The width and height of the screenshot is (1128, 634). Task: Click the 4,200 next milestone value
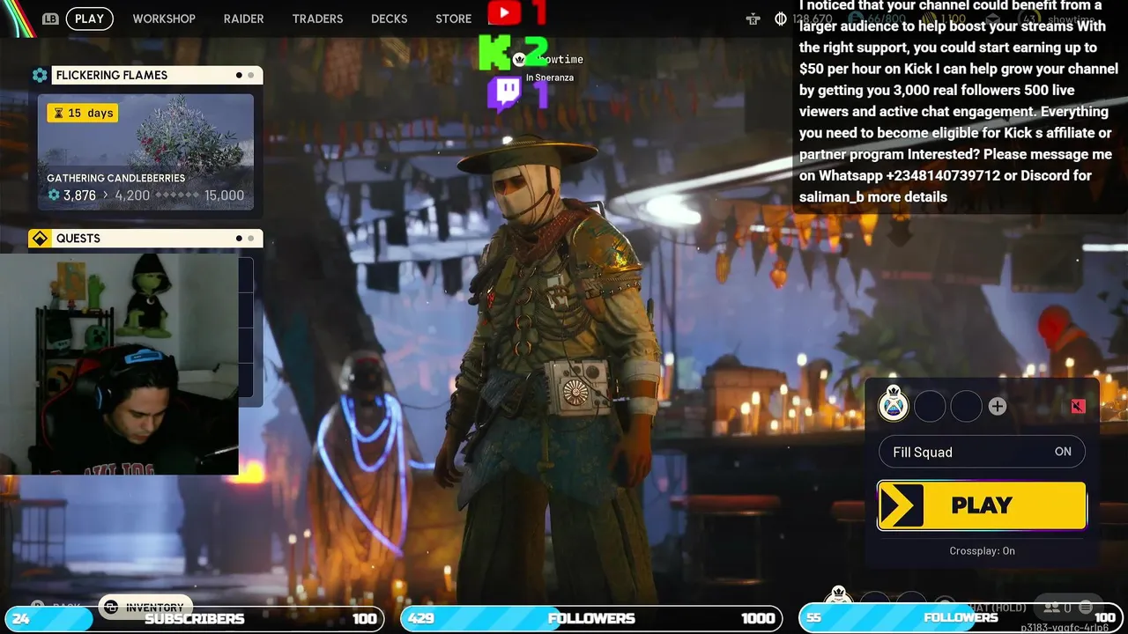coord(132,195)
